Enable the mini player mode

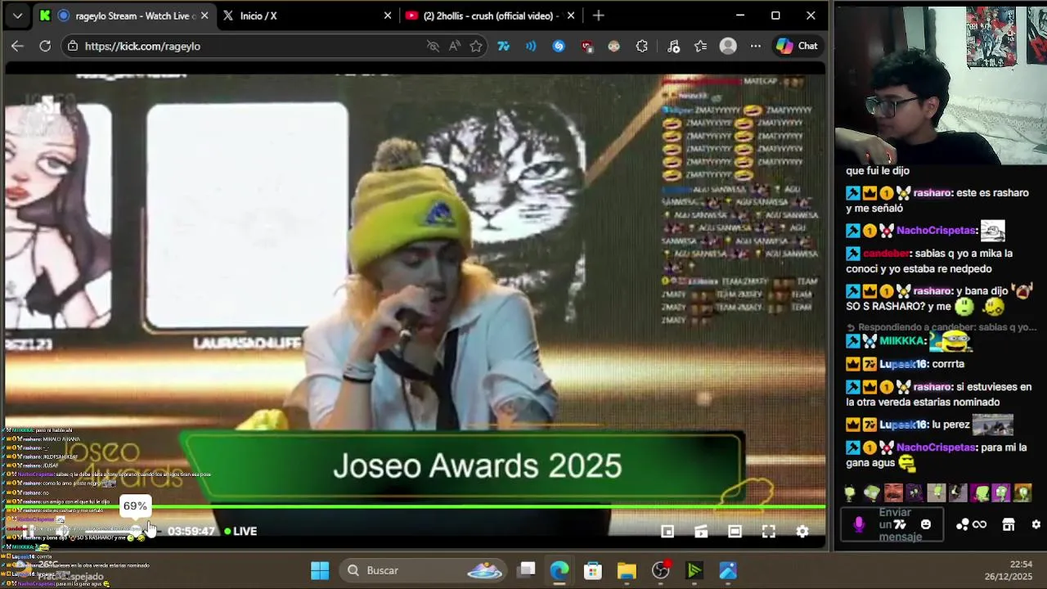click(x=667, y=532)
